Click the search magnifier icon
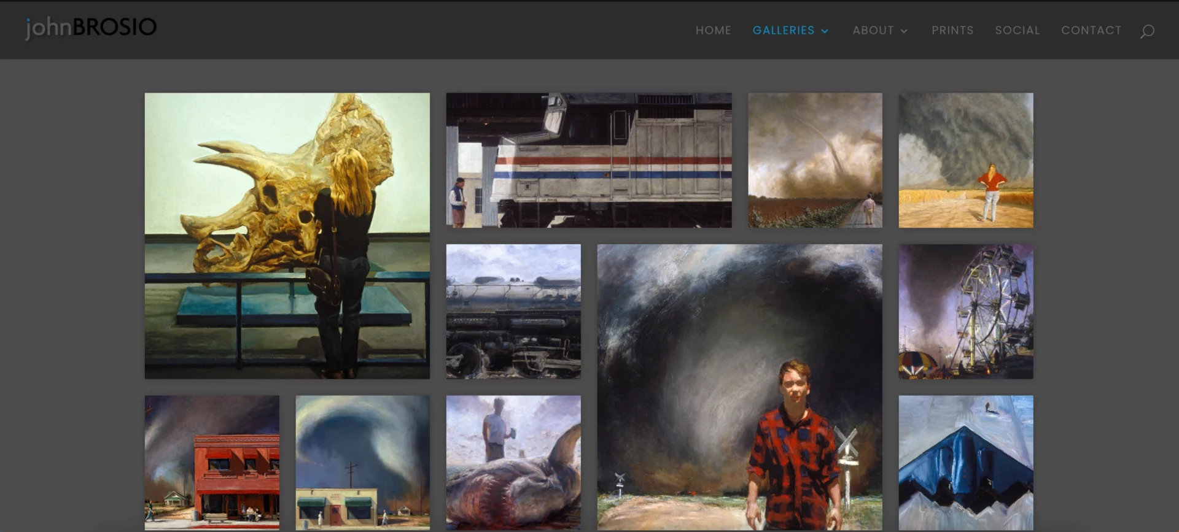The height and width of the screenshot is (532, 1179). click(1146, 31)
